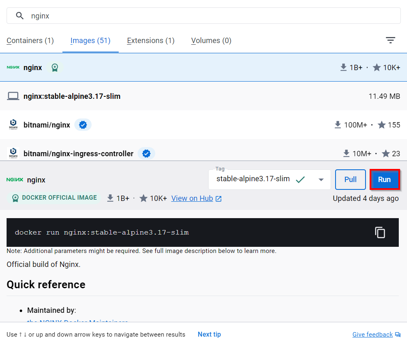Viewport: 407px width, 344px height.
Task: Click the NGINX logo in the first result
Action: (13, 67)
